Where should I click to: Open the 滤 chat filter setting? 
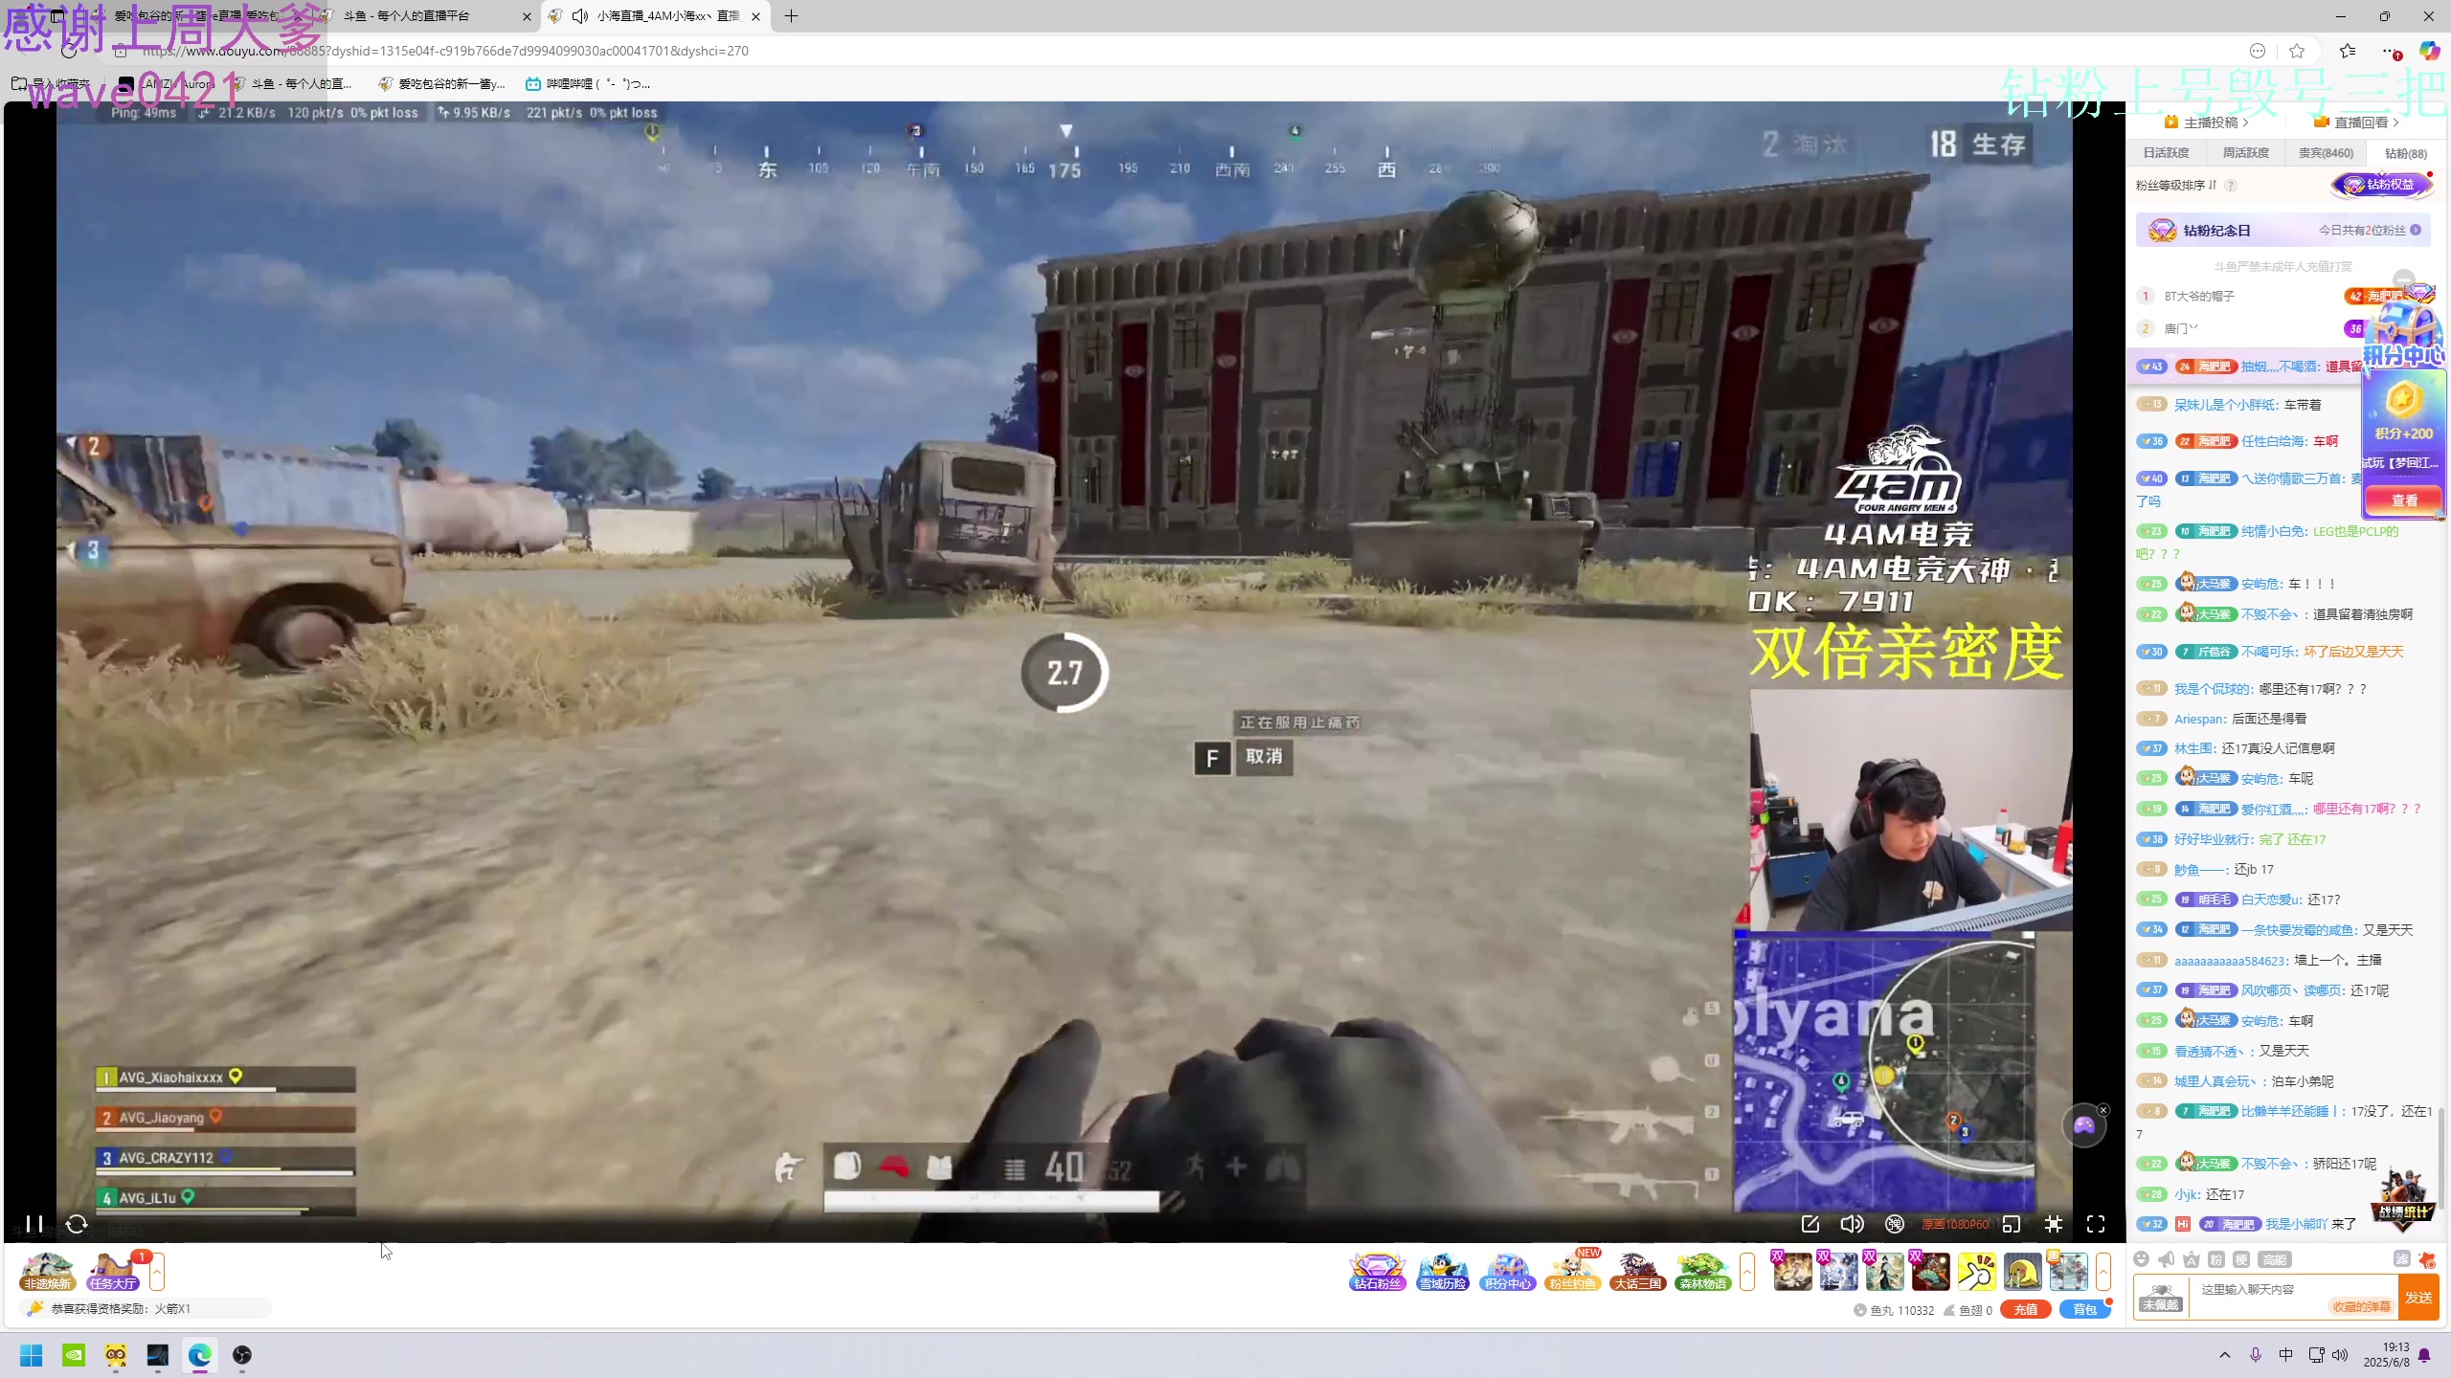[x=2402, y=1259]
